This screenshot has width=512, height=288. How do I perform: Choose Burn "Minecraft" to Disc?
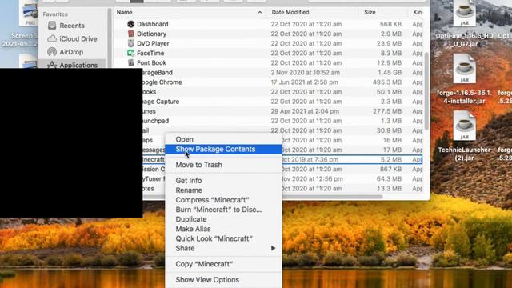coord(218,210)
